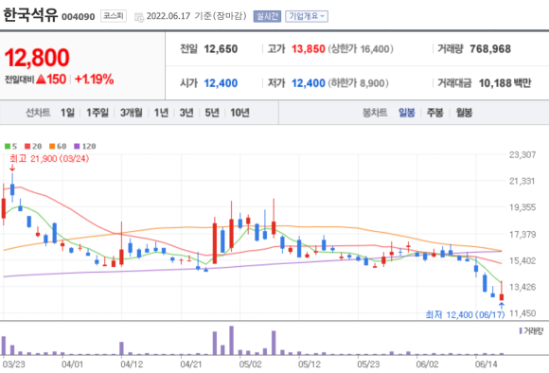
Task: Click the 하한가 8,900 text
Action: tap(358, 83)
